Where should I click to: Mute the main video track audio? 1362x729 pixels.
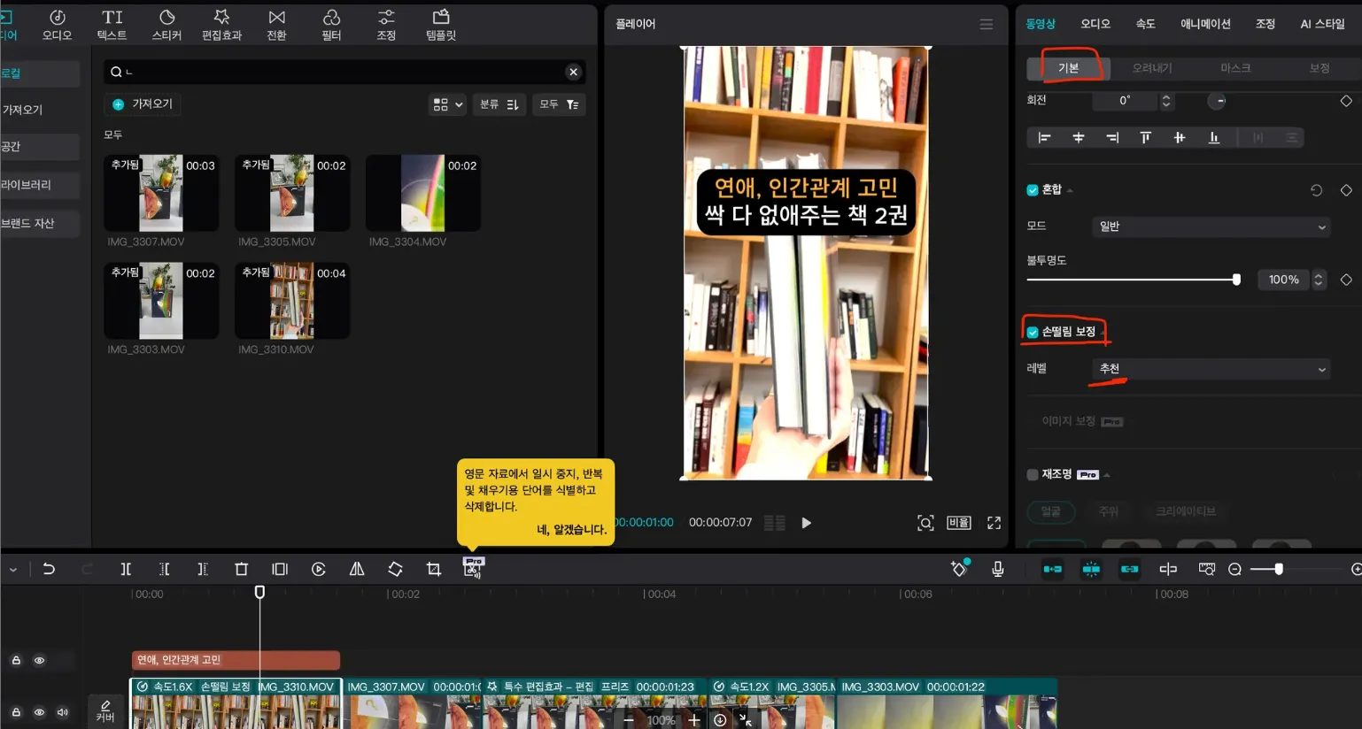coord(62,712)
